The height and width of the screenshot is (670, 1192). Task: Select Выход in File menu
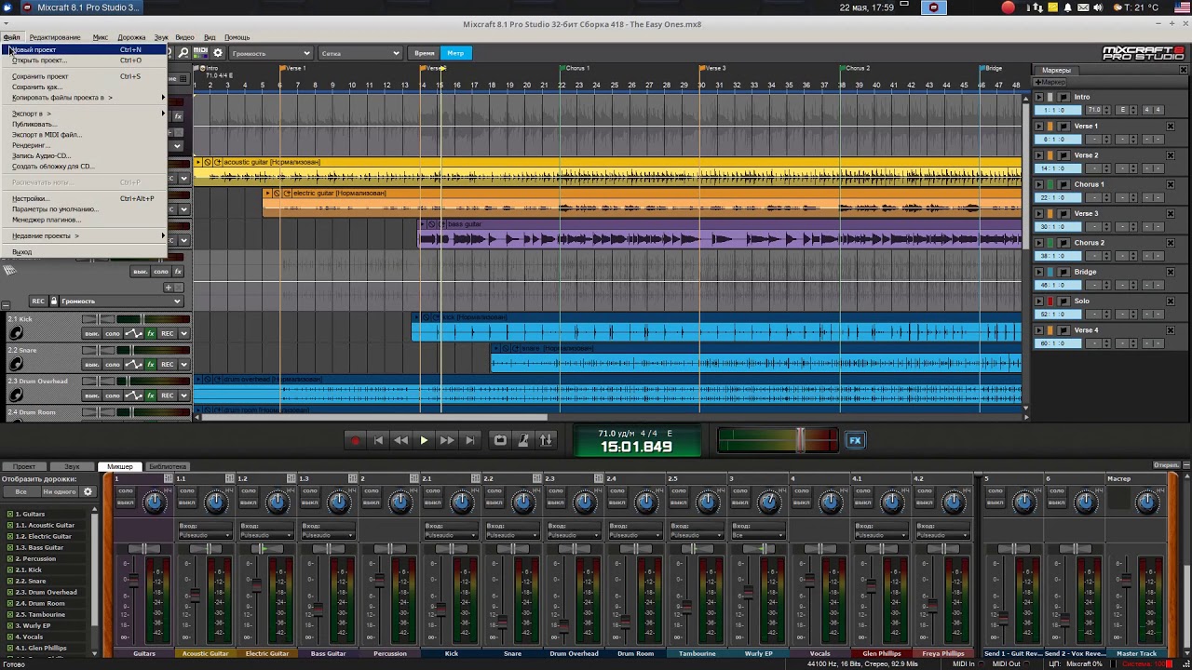[x=84, y=252]
